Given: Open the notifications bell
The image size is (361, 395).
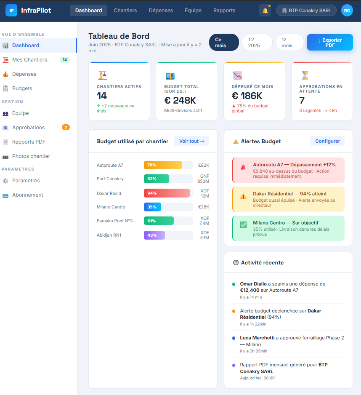Looking at the screenshot, I should [x=265, y=11].
